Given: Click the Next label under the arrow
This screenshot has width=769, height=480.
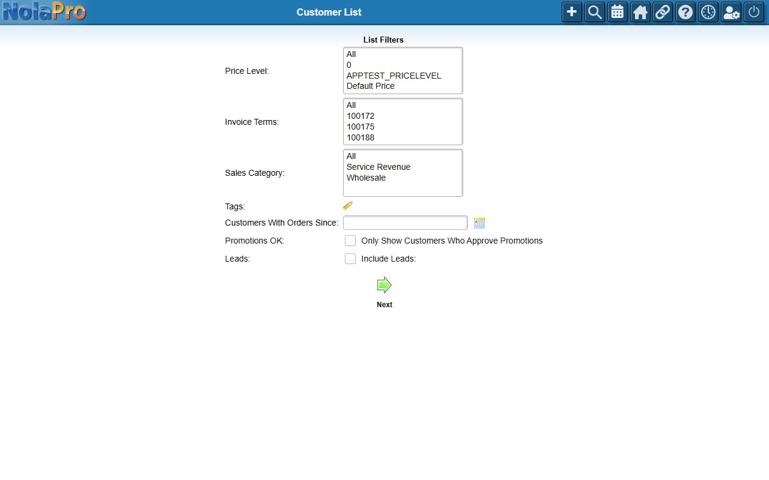Looking at the screenshot, I should point(384,305).
